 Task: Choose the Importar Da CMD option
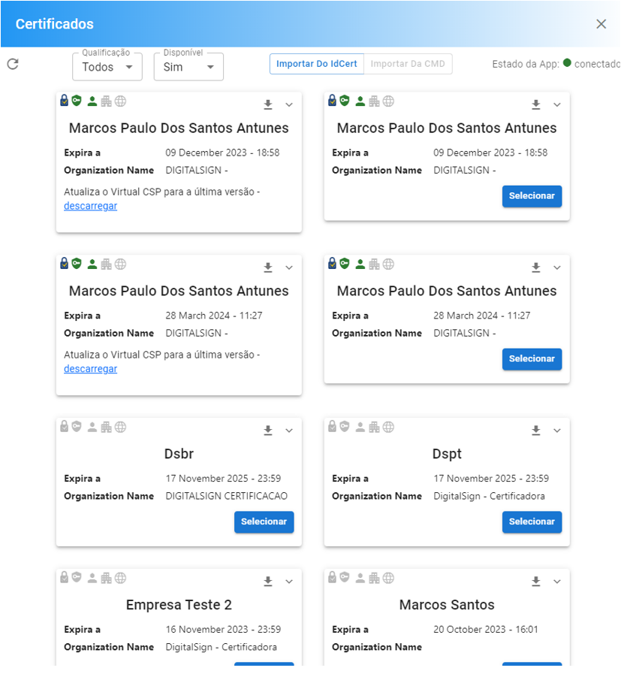coord(408,64)
